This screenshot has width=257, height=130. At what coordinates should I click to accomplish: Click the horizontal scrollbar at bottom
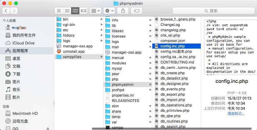click(x=172, y=129)
